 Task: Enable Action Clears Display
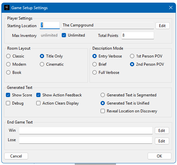39,103
